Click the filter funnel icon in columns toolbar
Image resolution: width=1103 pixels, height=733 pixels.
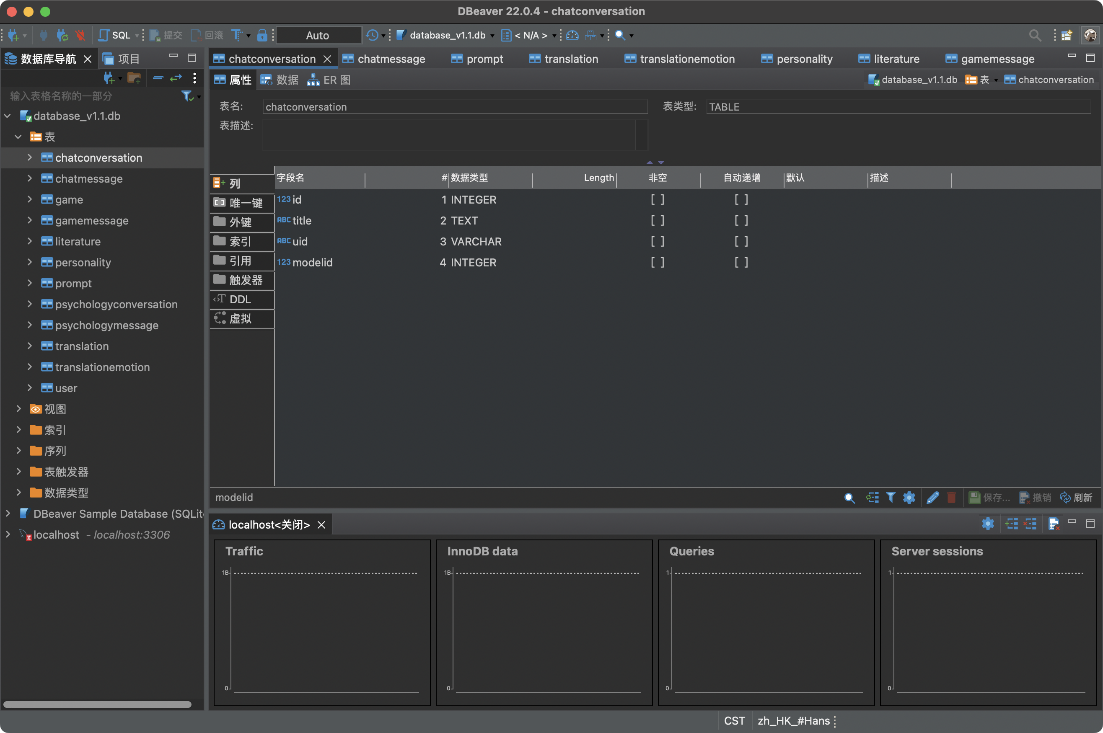tap(891, 498)
